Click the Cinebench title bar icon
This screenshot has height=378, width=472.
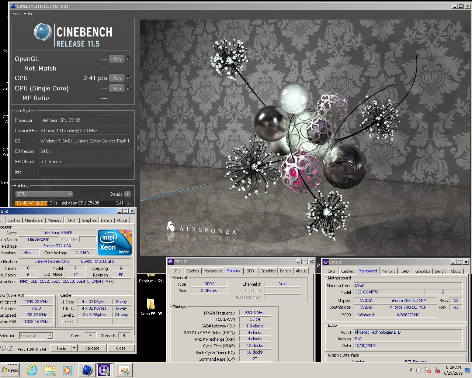(x=13, y=6)
